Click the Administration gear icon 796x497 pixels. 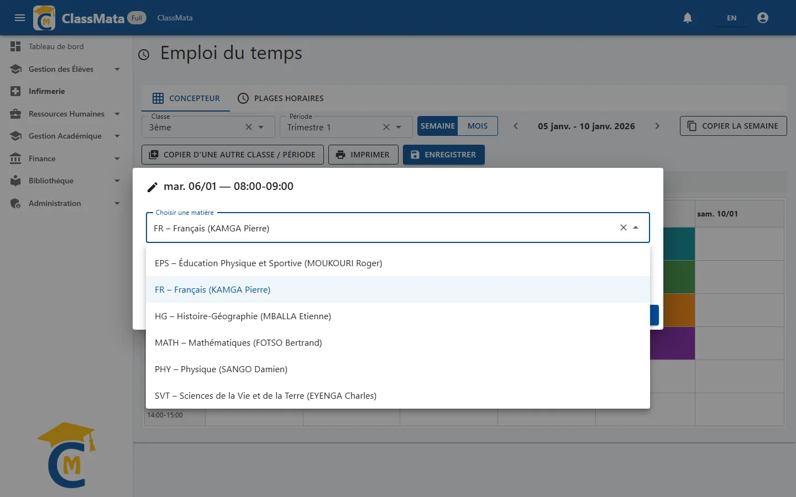coord(15,203)
